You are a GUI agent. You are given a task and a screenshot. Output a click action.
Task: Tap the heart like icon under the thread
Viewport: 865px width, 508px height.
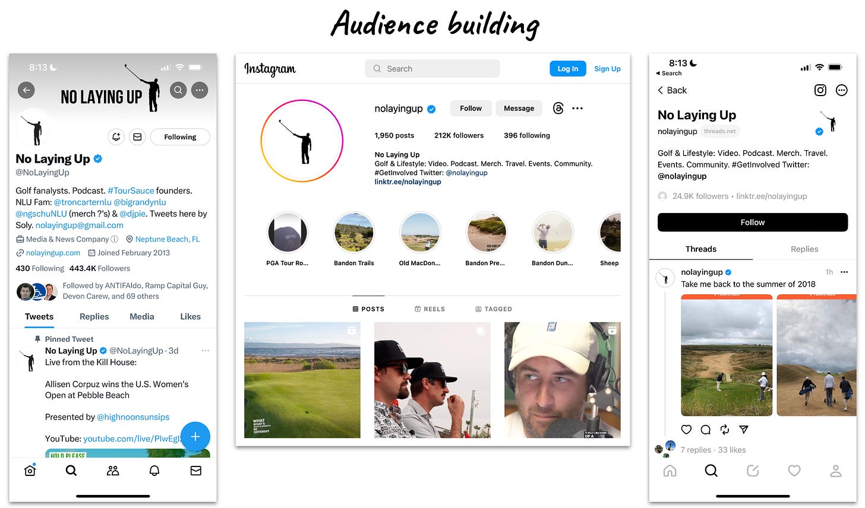686,430
